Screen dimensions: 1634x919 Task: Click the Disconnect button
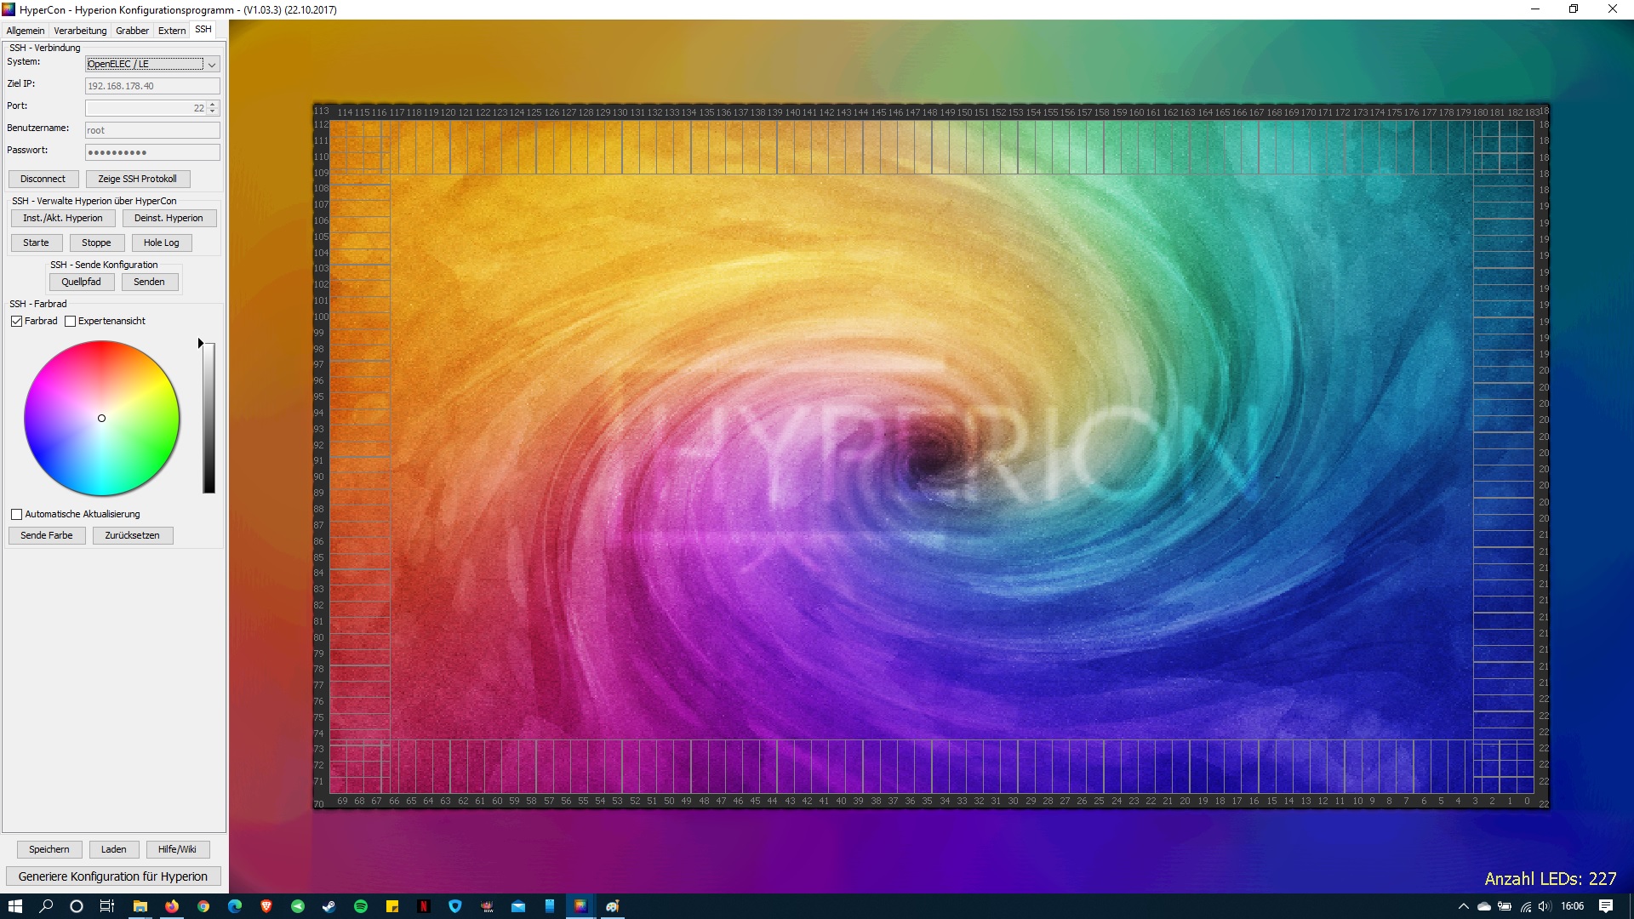point(43,179)
